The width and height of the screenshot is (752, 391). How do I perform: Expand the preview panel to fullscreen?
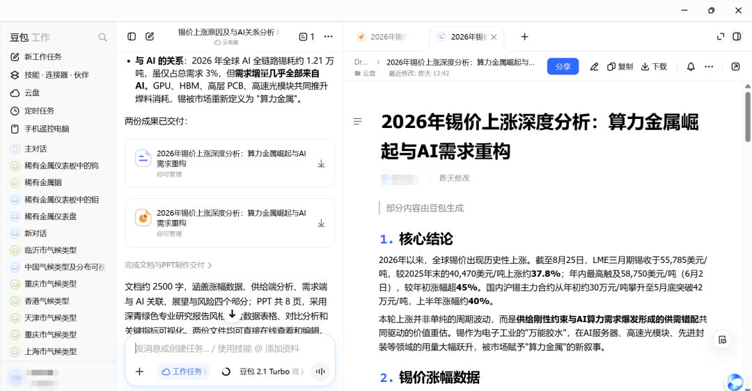721,37
